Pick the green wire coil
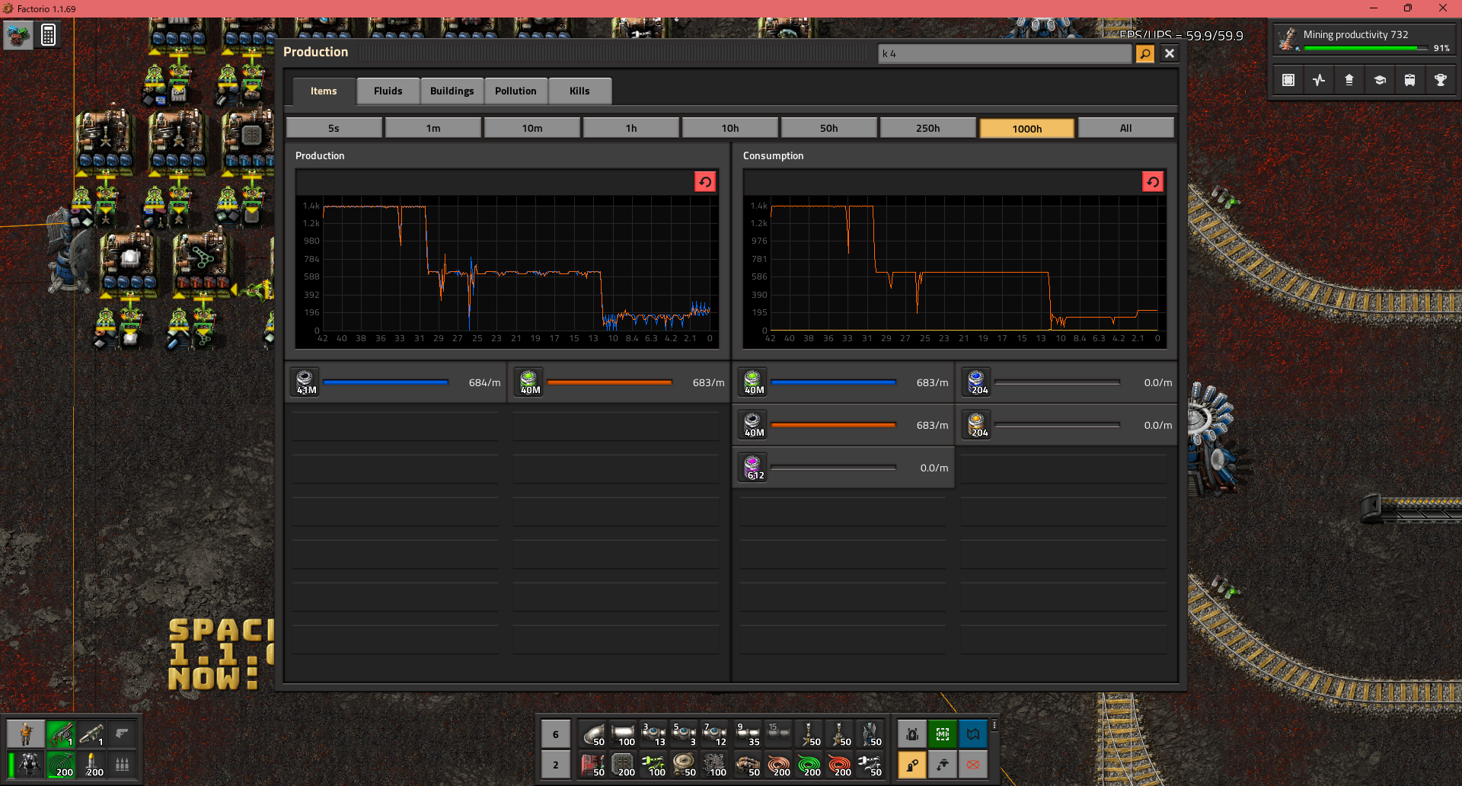 pyautogui.click(x=809, y=764)
